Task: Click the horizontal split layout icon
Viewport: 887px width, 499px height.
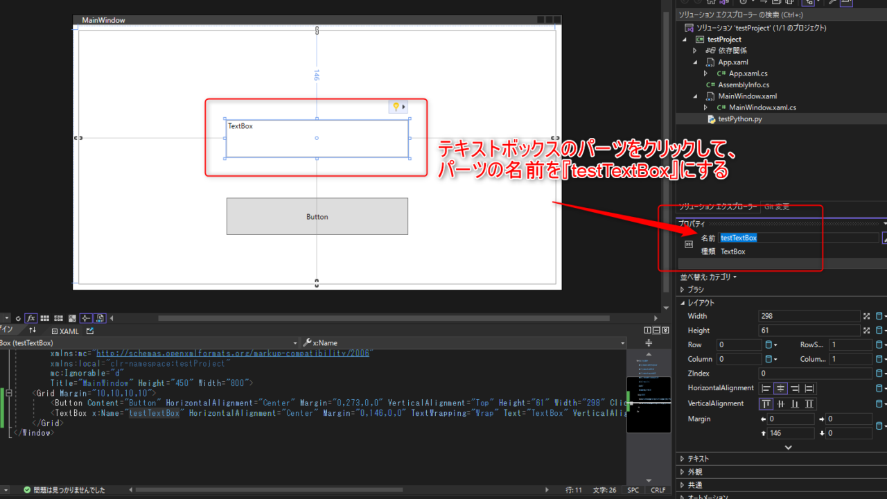Action: point(657,331)
